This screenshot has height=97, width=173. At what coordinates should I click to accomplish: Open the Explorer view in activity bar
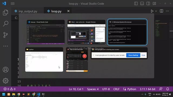click(x=5, y=12)
